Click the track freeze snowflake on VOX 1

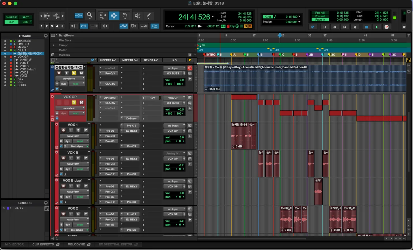[x=61, y=141]
